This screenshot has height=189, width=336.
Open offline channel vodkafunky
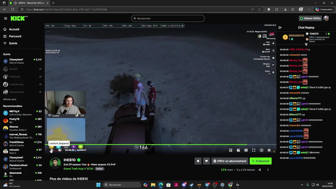[x=22, y=84]
